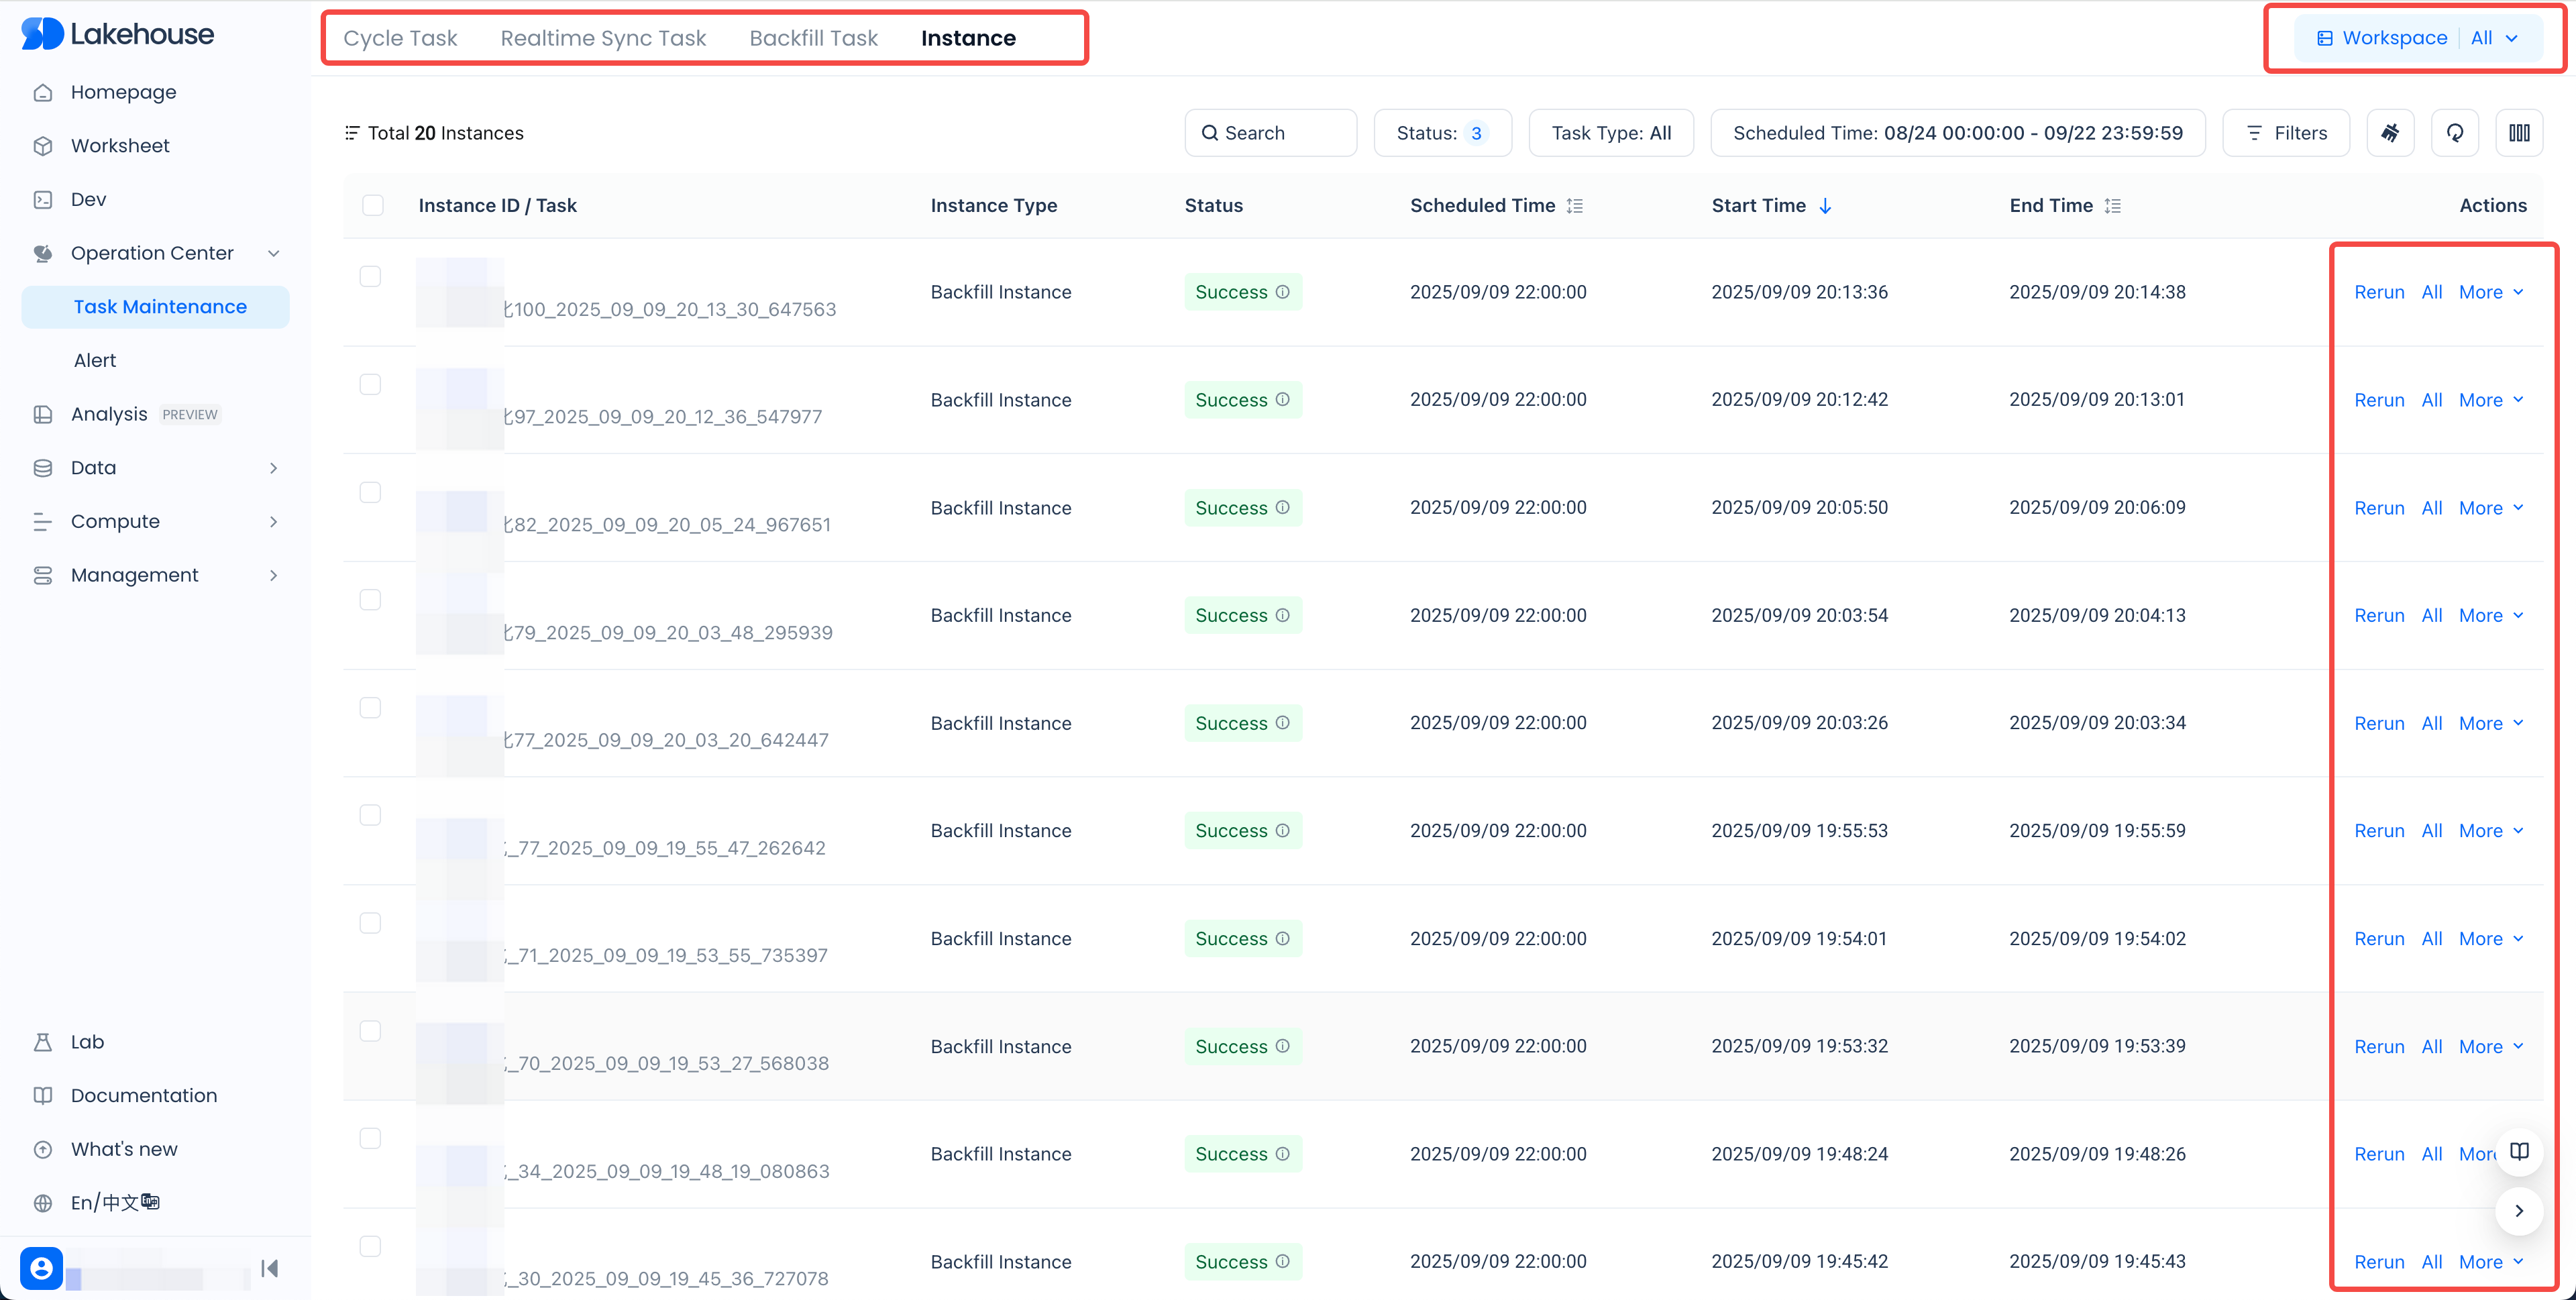Open the column settings icon
The height and width of the screenshot is (1300, 2576).
click(x=2519, y=133)
